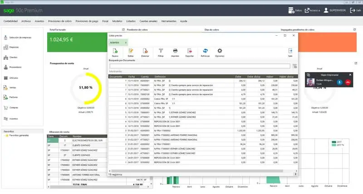
Task: Open the Fiscal menu
Action: pos(105,21)
